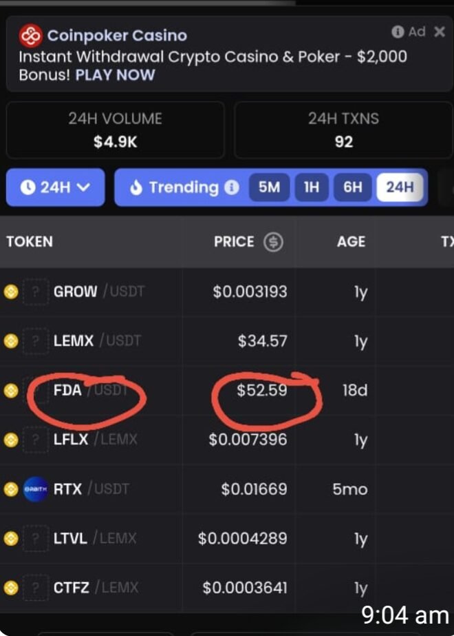The image size is (454, 636).
Task: Sort by the AGE column header
Action: (351, 242)
